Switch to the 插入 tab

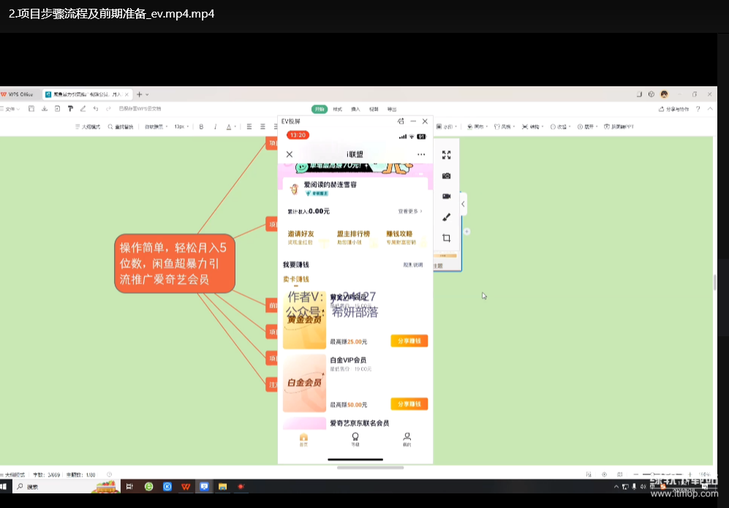click(x=355, y=109)
